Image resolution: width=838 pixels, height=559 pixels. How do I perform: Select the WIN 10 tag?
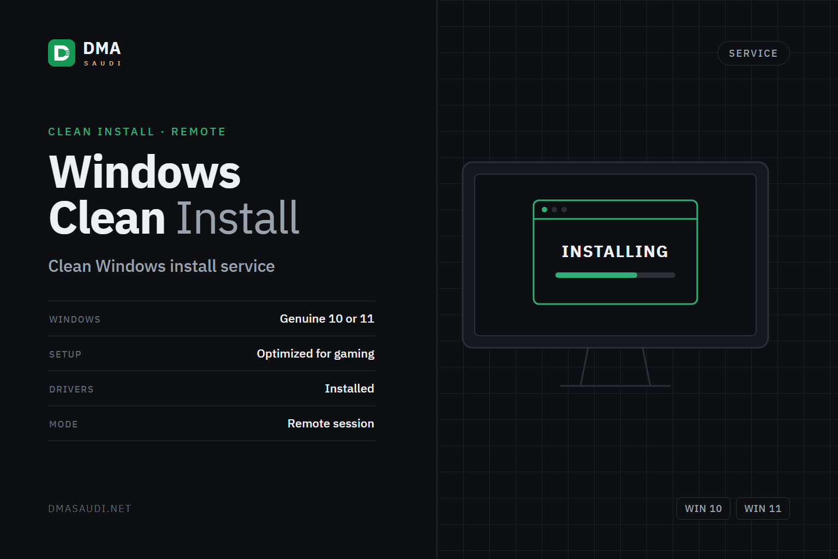tap(703, 509)
